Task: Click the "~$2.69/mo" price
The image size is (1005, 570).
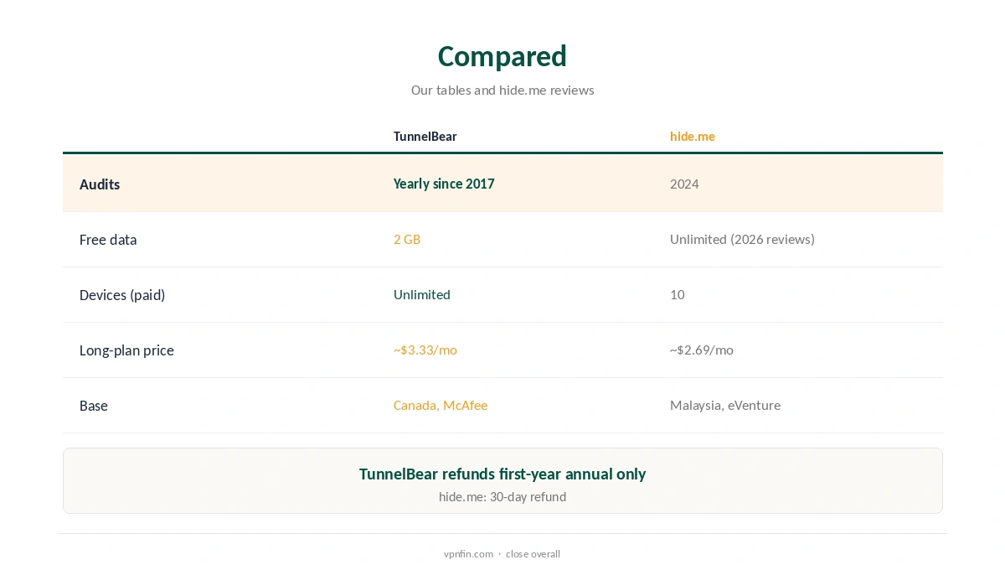Action: tap(702, 350)
